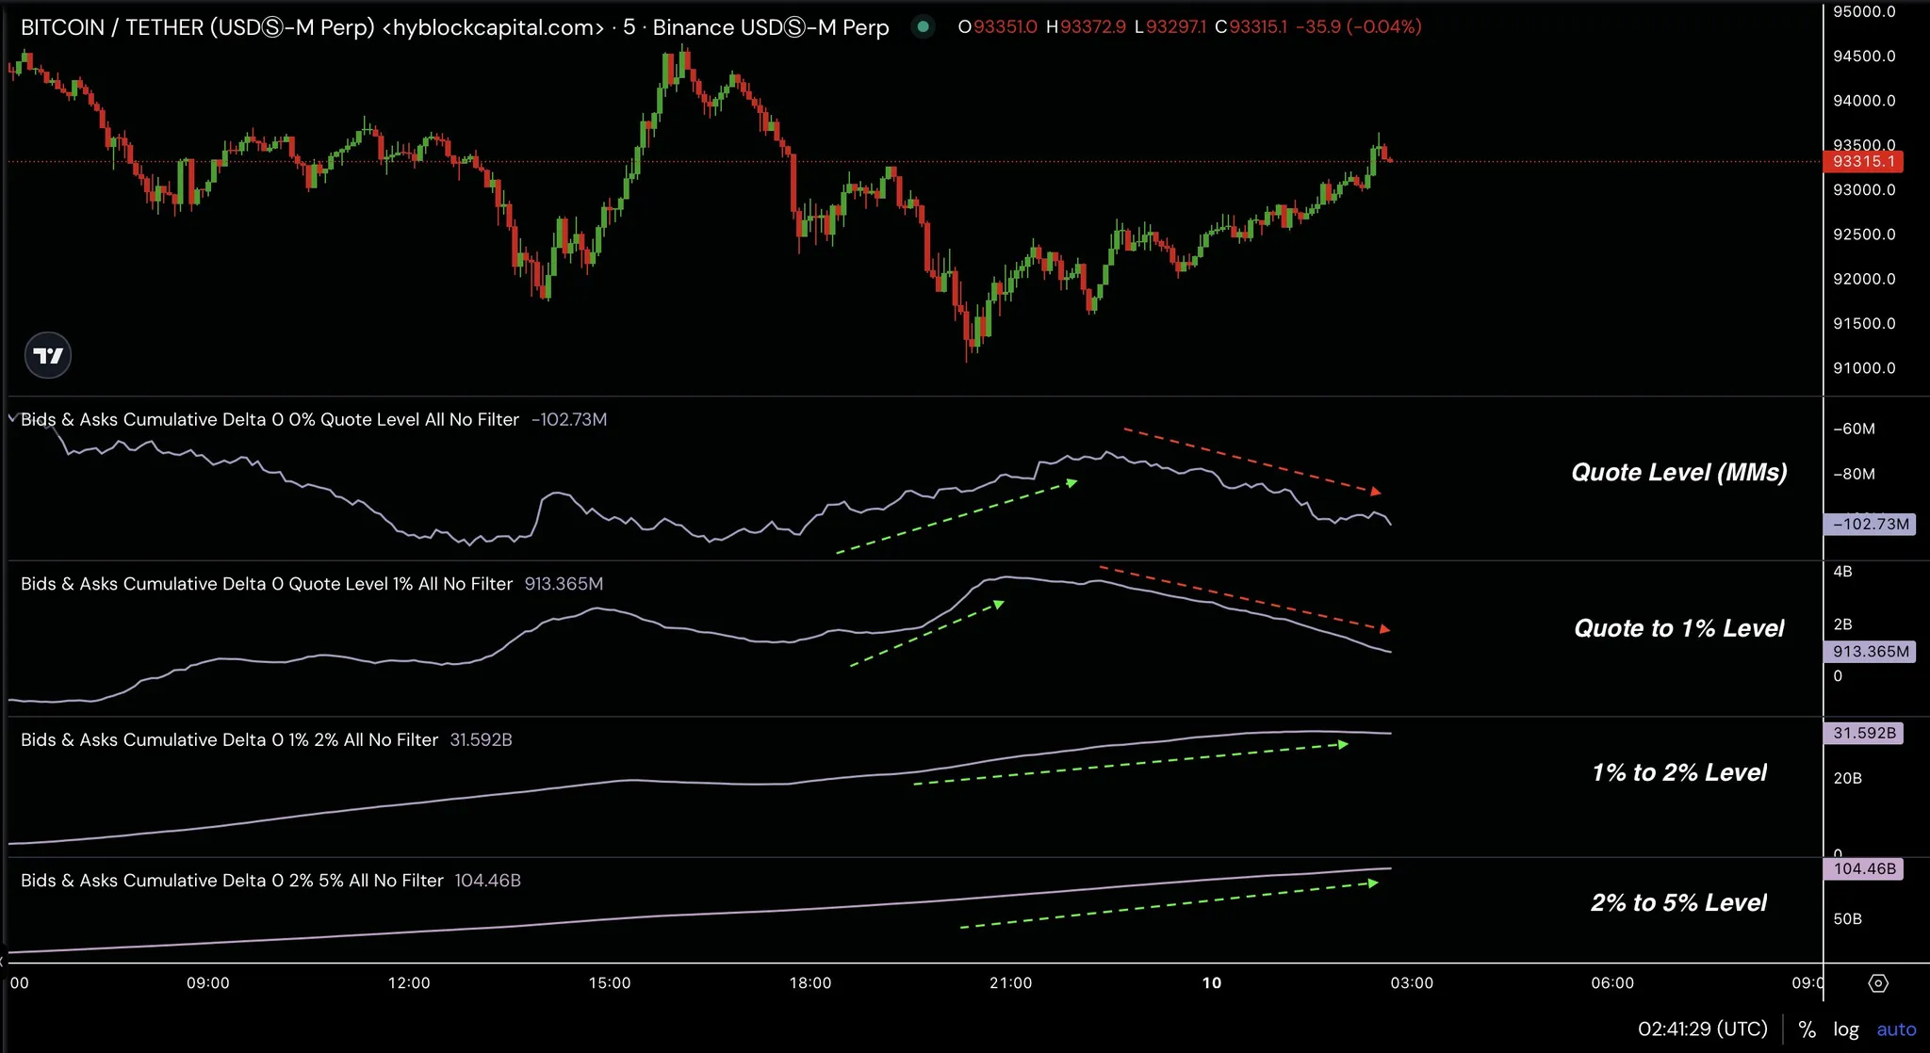Click the left edge panel arrow
This screenshot has width=1930, height=1053.
(x=3, y=961)
